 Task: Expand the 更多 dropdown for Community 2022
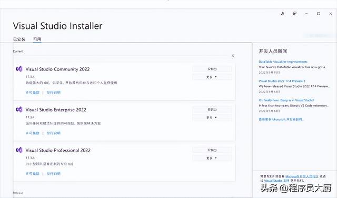coord(212,77)
